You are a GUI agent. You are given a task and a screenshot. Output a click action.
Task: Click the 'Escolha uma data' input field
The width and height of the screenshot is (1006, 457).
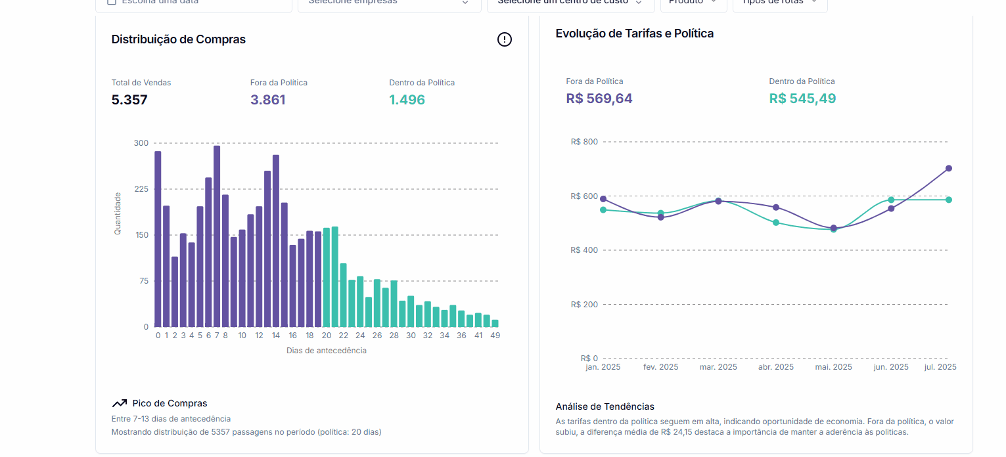click(197, 3)
